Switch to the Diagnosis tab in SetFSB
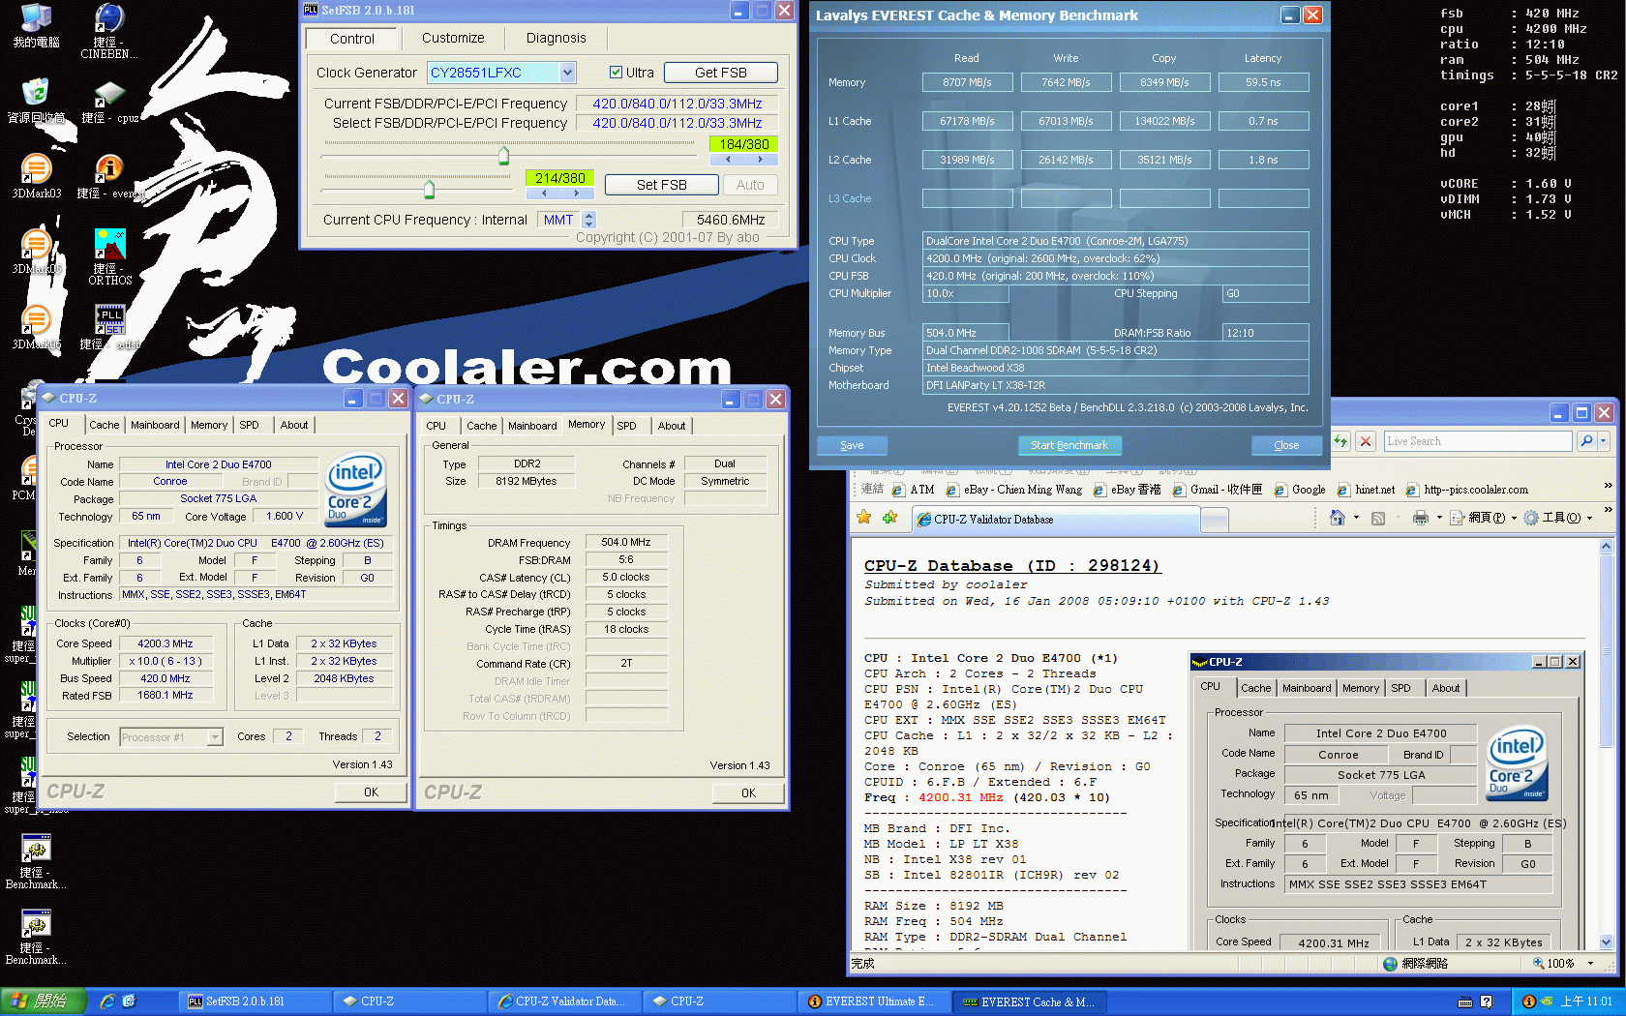1626x1016 pixels. [x=556, y=38]
